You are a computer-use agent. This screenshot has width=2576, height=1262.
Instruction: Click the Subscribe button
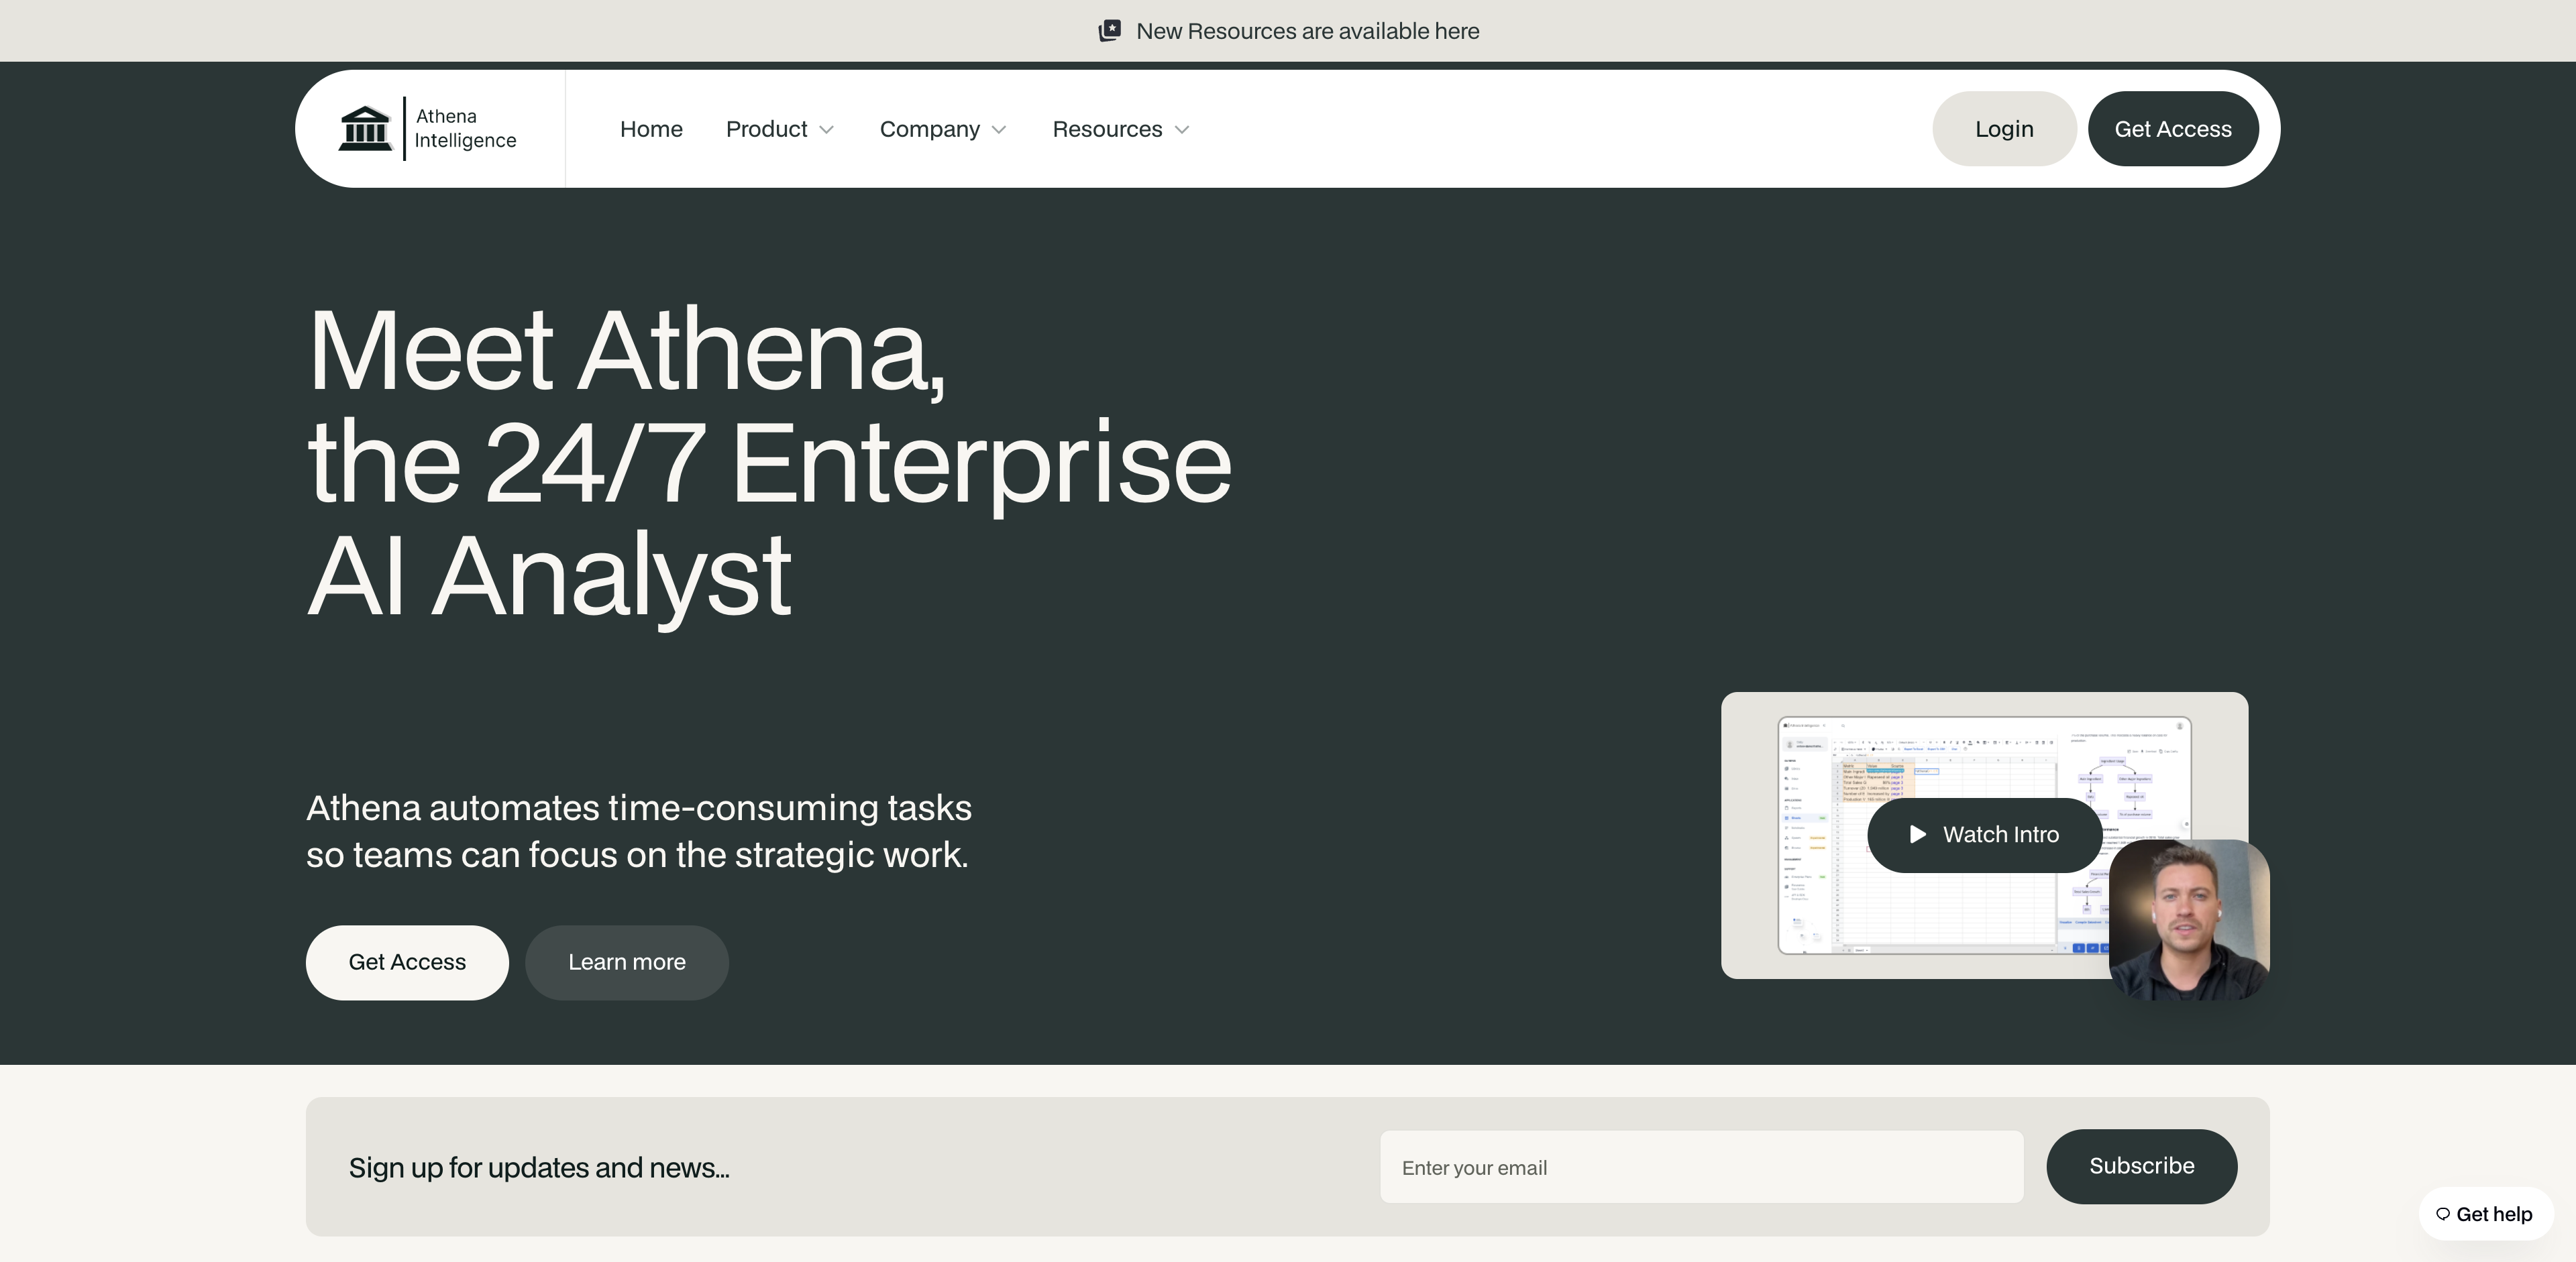pyautogui.click(x=2141, y=1166)
